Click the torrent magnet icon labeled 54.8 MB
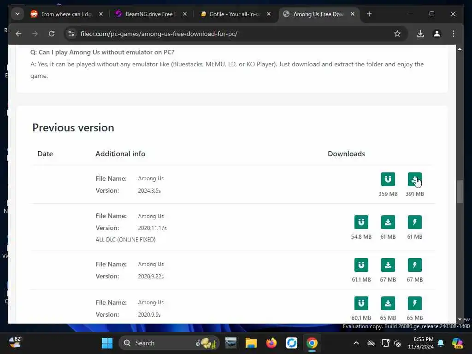 tap(361, 222)
